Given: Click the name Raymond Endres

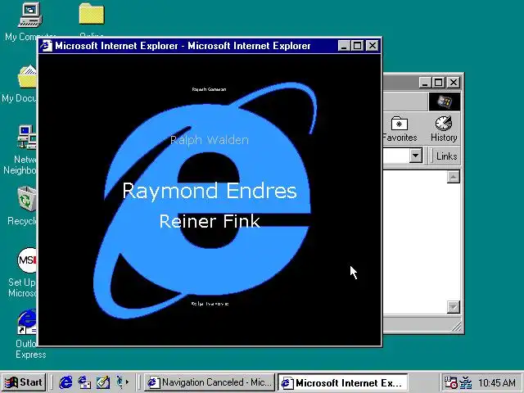Looking at the screenshot, I should point(210,191).
